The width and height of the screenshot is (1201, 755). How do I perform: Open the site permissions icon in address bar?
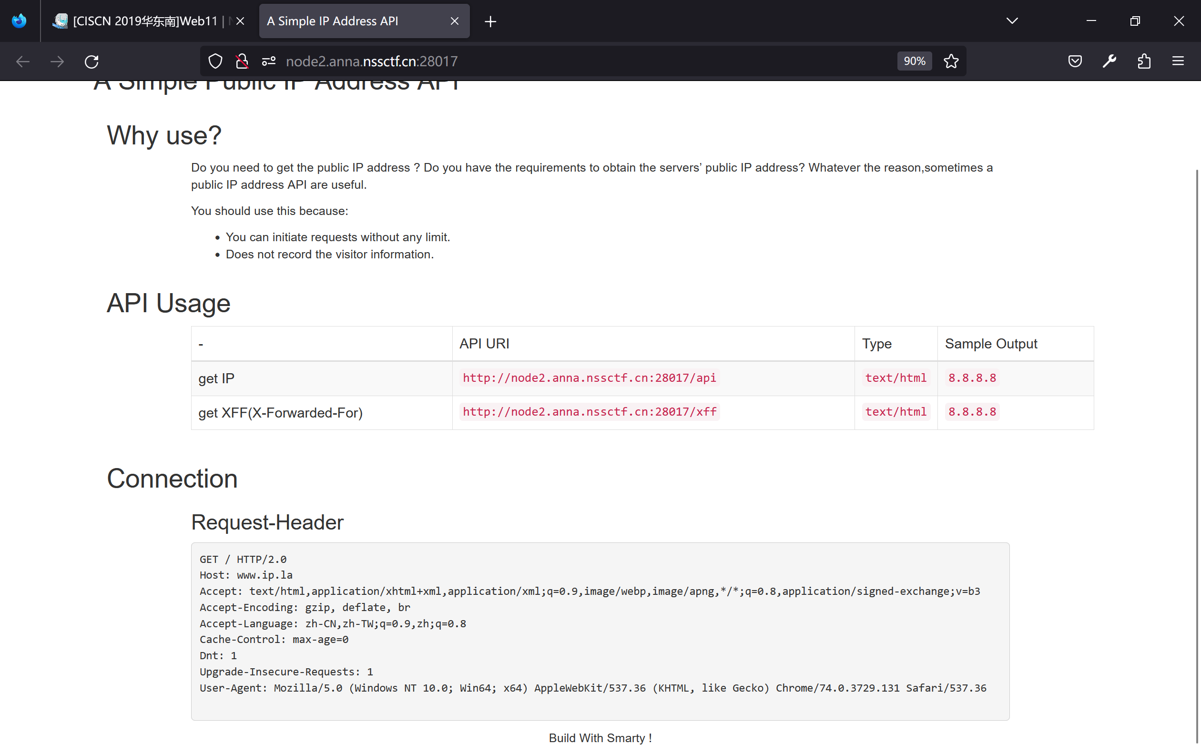tap(269, 61)
